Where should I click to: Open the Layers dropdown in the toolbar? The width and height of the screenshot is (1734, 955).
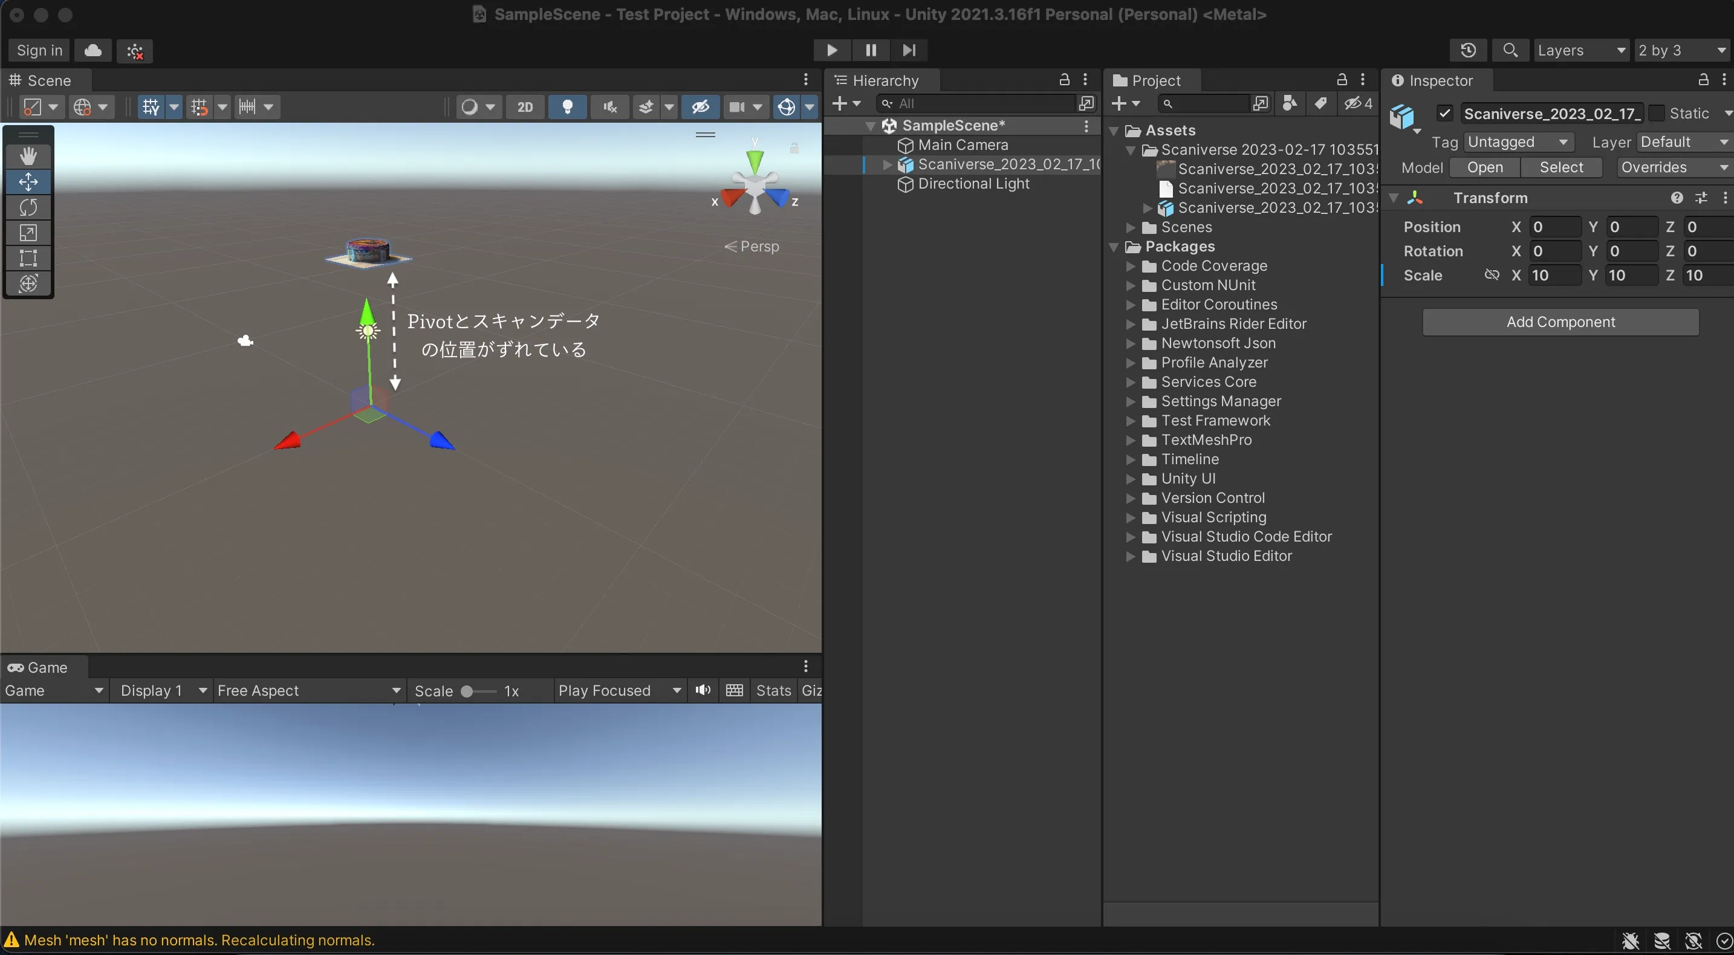[x=1581, y=50]
